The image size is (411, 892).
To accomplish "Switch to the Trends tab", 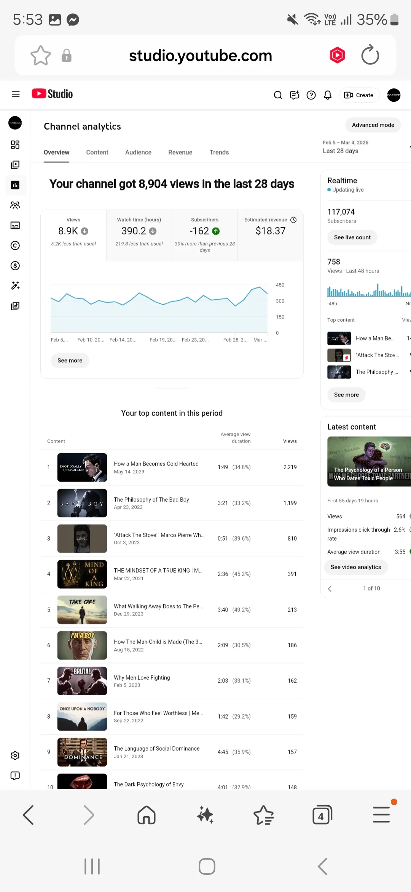I will [x=219, y=152].
